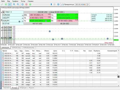Click the skip forward round button
Image resolution: width=120 pixels, height=90 pixels.
[x=58, y=4]
